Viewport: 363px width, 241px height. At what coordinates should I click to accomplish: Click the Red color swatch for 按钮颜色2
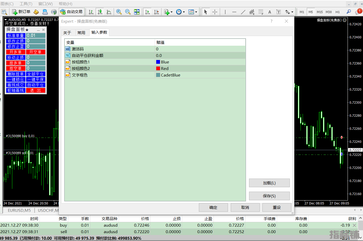tap(158, 68)
